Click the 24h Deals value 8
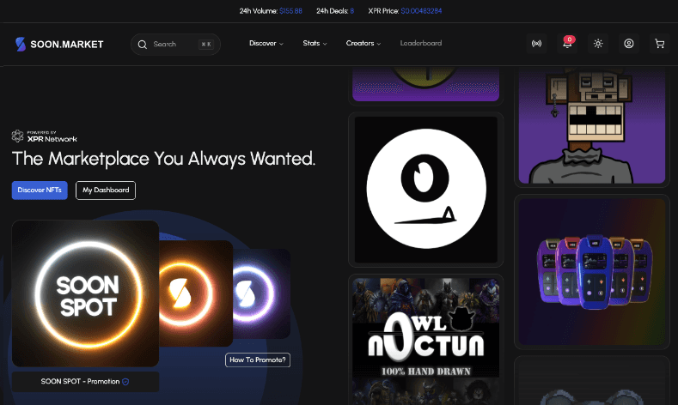This screenshot has width=678, height=405. click(x=352, y=11)
